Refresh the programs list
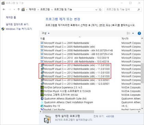 tap(100, 10)
